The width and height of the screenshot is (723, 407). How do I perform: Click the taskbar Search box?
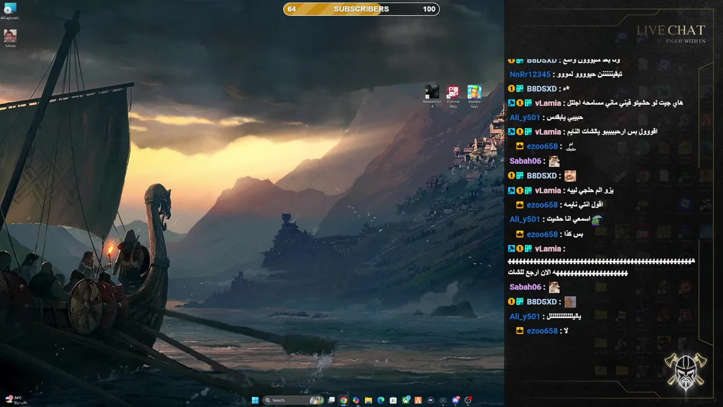[293, 400]
